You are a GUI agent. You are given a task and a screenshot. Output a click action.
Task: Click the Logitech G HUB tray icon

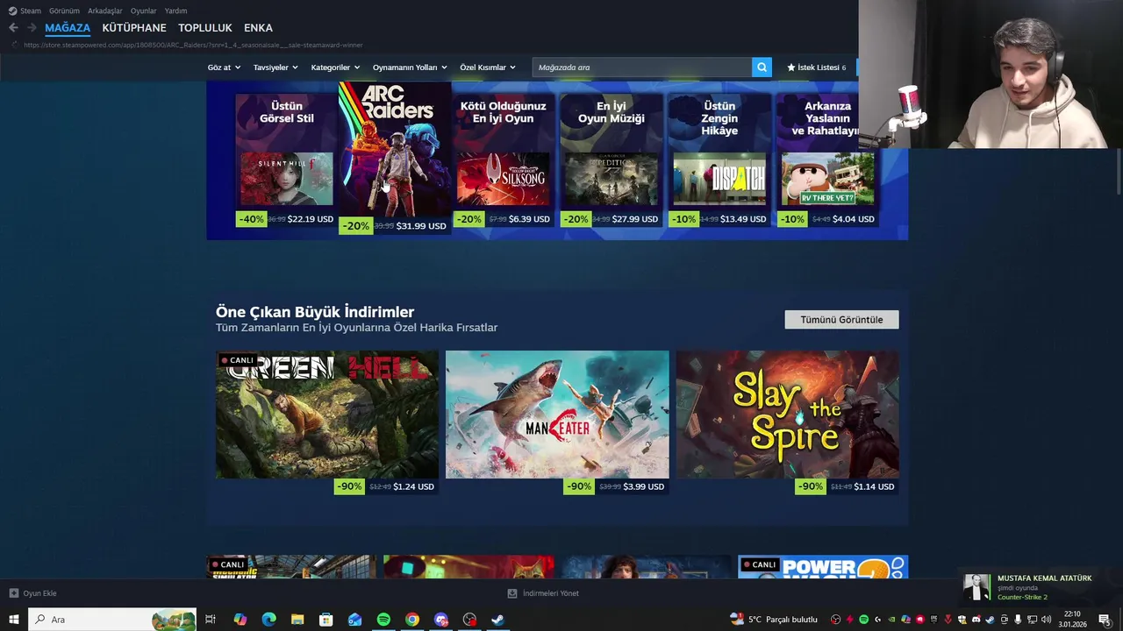[x=877, y=620]
